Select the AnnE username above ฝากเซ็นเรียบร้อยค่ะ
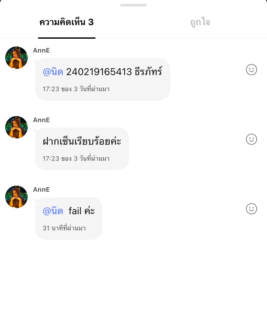This screenshot has height=332, width=267. 41,120
